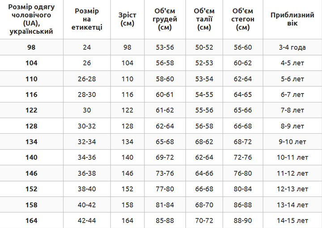Select the '60-61' chest measurement cell
This screenshot has height=228, width=322.
pyautogui.click(x=165, y=95)
